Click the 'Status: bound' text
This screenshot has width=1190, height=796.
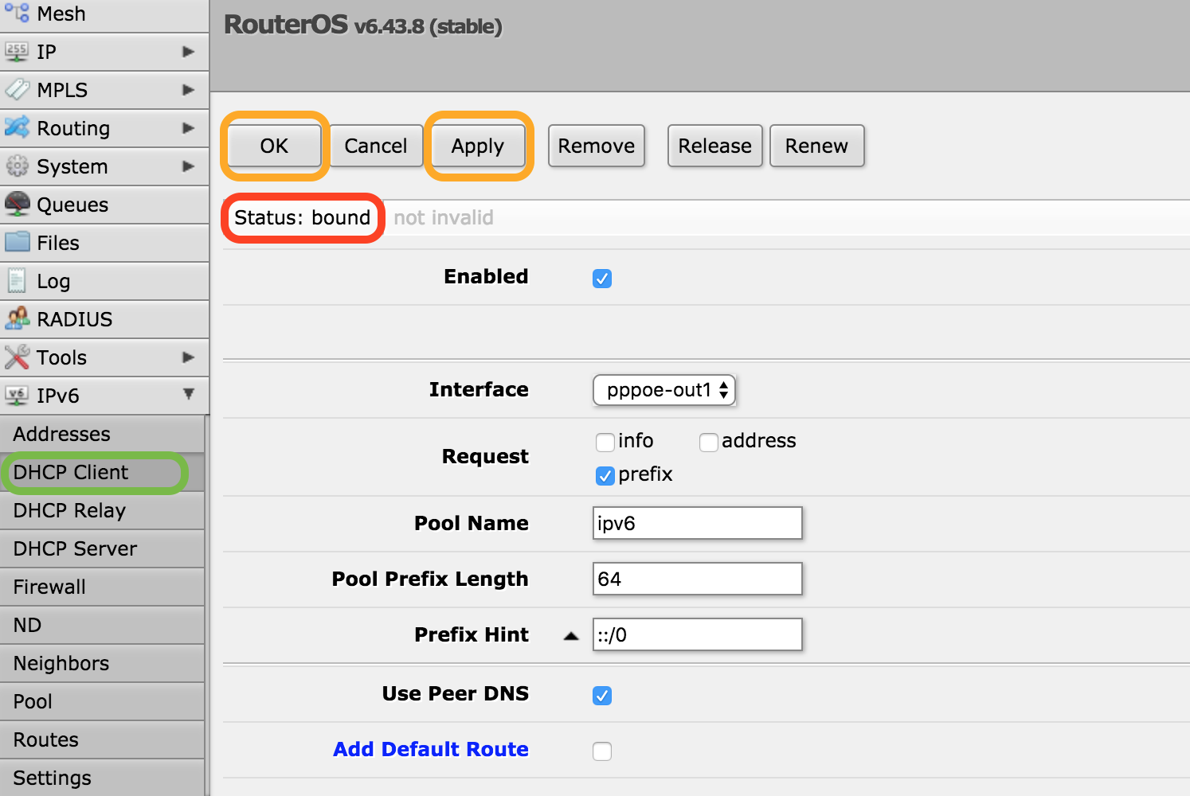(x=303, y=217)
